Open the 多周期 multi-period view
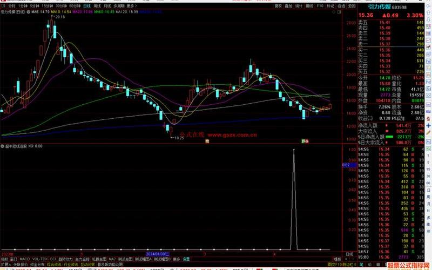Screen dimensions: 432x270 pos(119,5)
